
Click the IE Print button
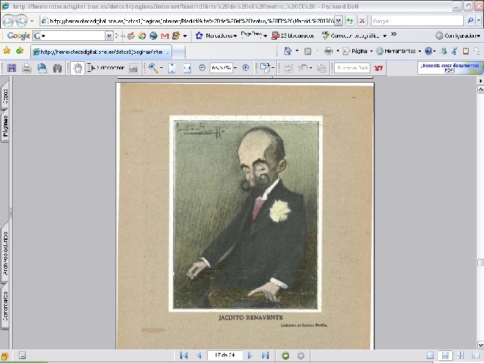329,51
